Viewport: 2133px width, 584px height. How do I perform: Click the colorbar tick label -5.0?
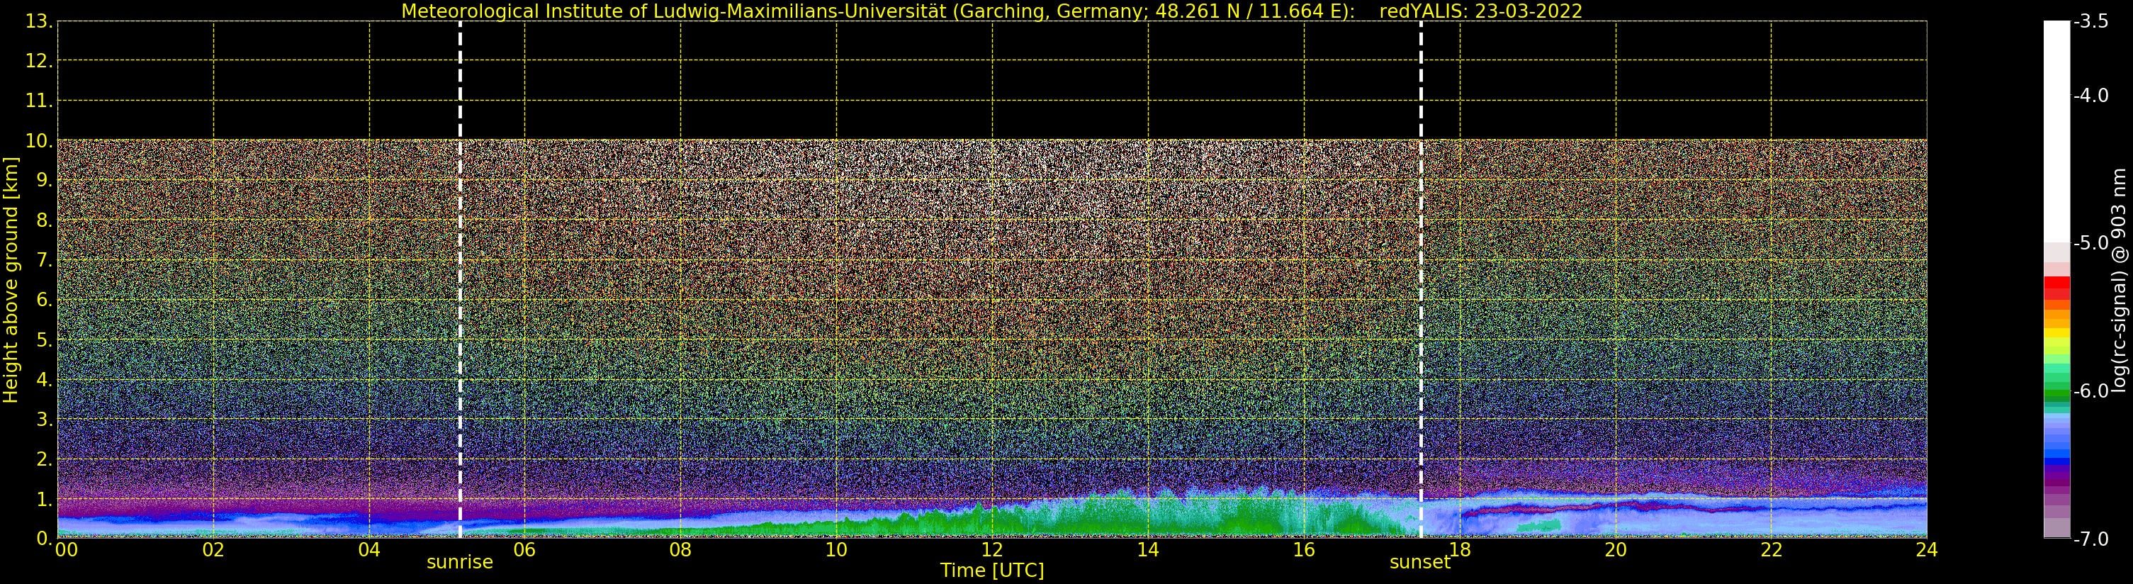2092,242
